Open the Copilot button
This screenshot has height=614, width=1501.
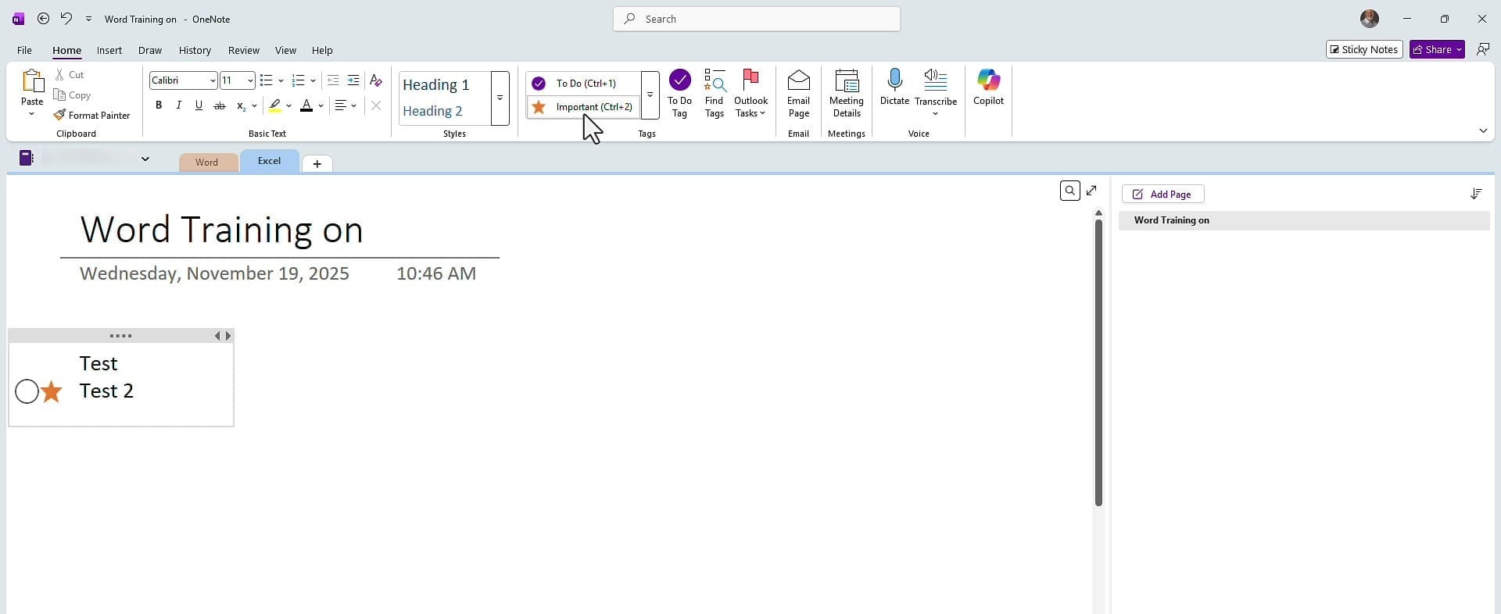click(x=988, y=87)
